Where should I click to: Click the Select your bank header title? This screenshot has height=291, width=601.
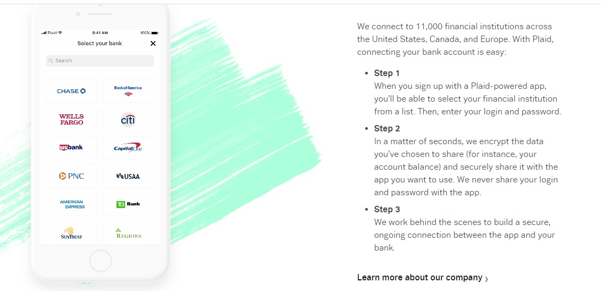[x=100, y=43]
